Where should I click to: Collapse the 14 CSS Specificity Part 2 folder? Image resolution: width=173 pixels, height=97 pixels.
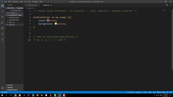click(x=6, y=15)
